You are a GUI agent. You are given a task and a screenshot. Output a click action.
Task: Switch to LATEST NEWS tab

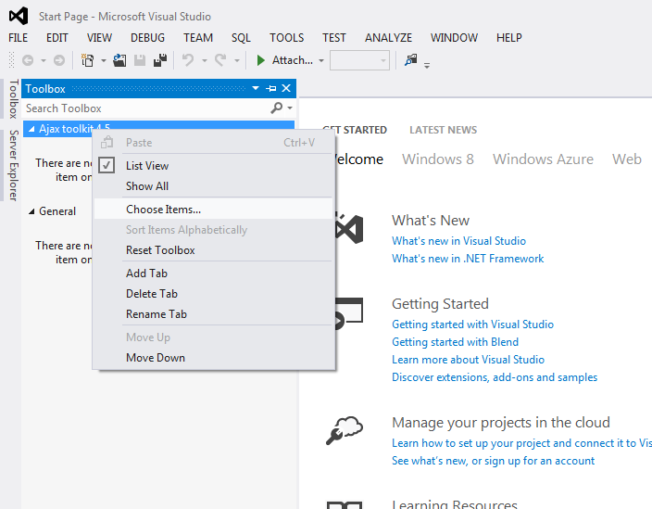[x=444, y=130]
